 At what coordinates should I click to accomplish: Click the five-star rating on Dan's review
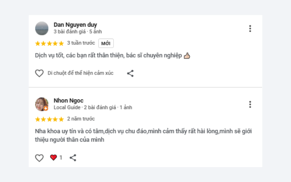49,43
